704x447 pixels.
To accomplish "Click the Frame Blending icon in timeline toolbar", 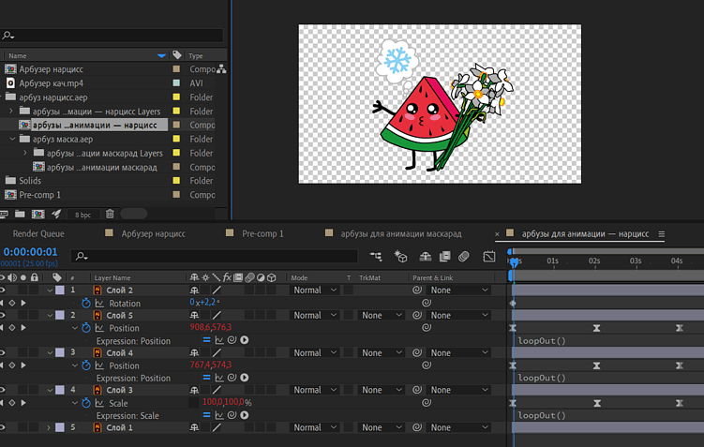I will tap(444, 256).
